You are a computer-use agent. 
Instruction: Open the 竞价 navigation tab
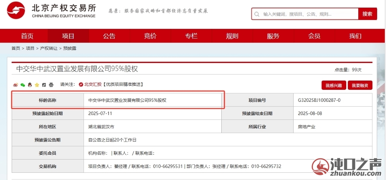pos(150,36)
